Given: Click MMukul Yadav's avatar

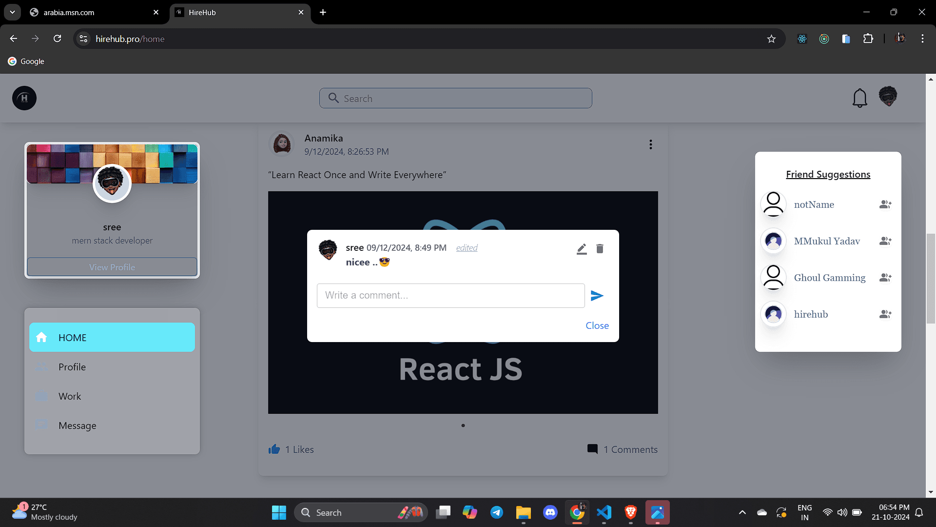Looking at the screenshot, I should tap(773, 241).
